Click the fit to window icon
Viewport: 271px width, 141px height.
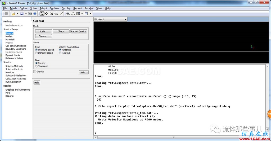coord(68,13)
